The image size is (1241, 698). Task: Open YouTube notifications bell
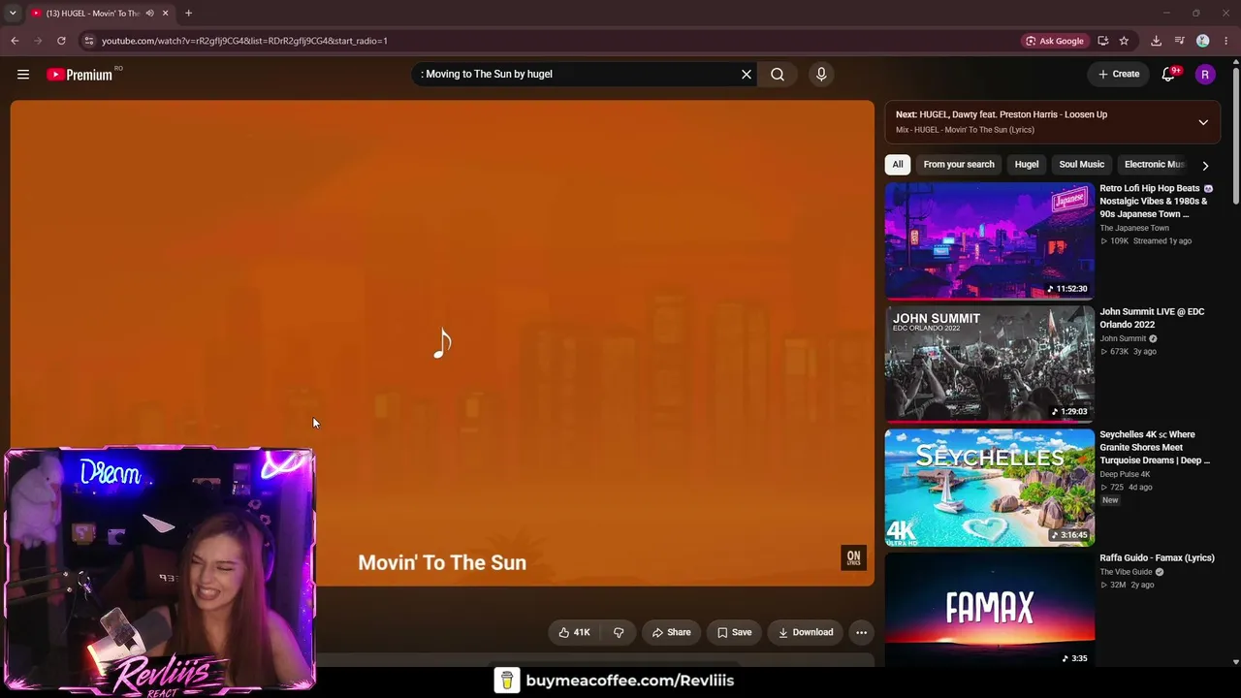pos(1168,75)
